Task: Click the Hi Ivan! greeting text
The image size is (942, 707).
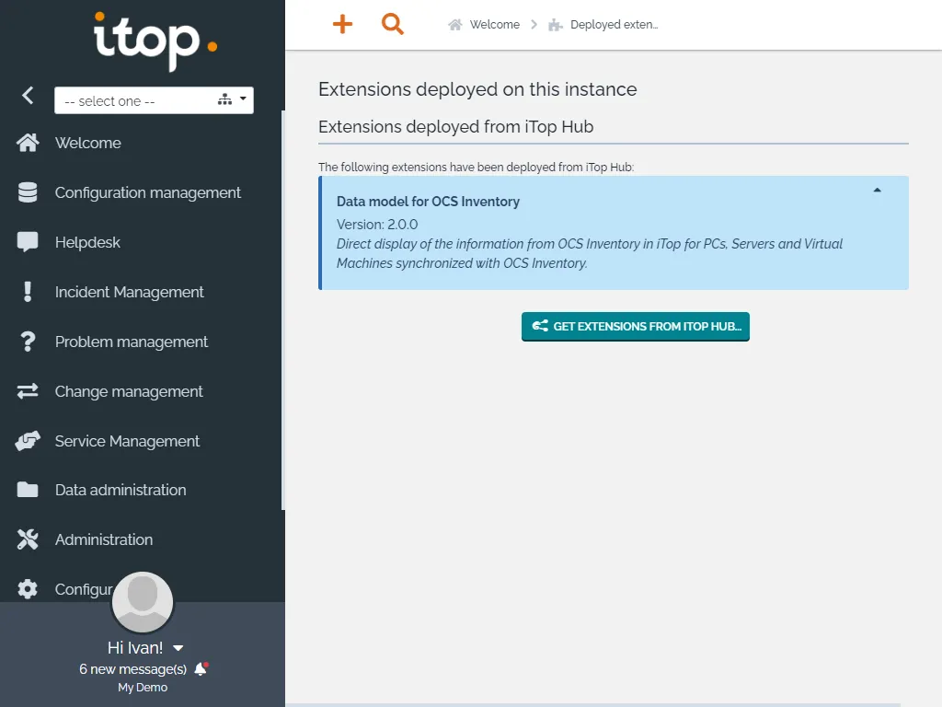Action: (x=135, y=648)
